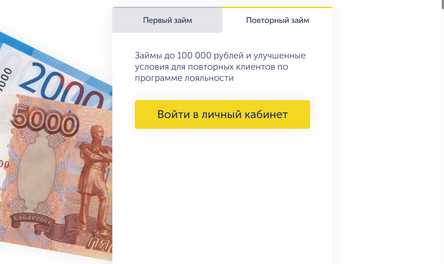Click the loan description paragraph text
The height and width of the screenshot is (264, 444).
click(x=220, y=67)
